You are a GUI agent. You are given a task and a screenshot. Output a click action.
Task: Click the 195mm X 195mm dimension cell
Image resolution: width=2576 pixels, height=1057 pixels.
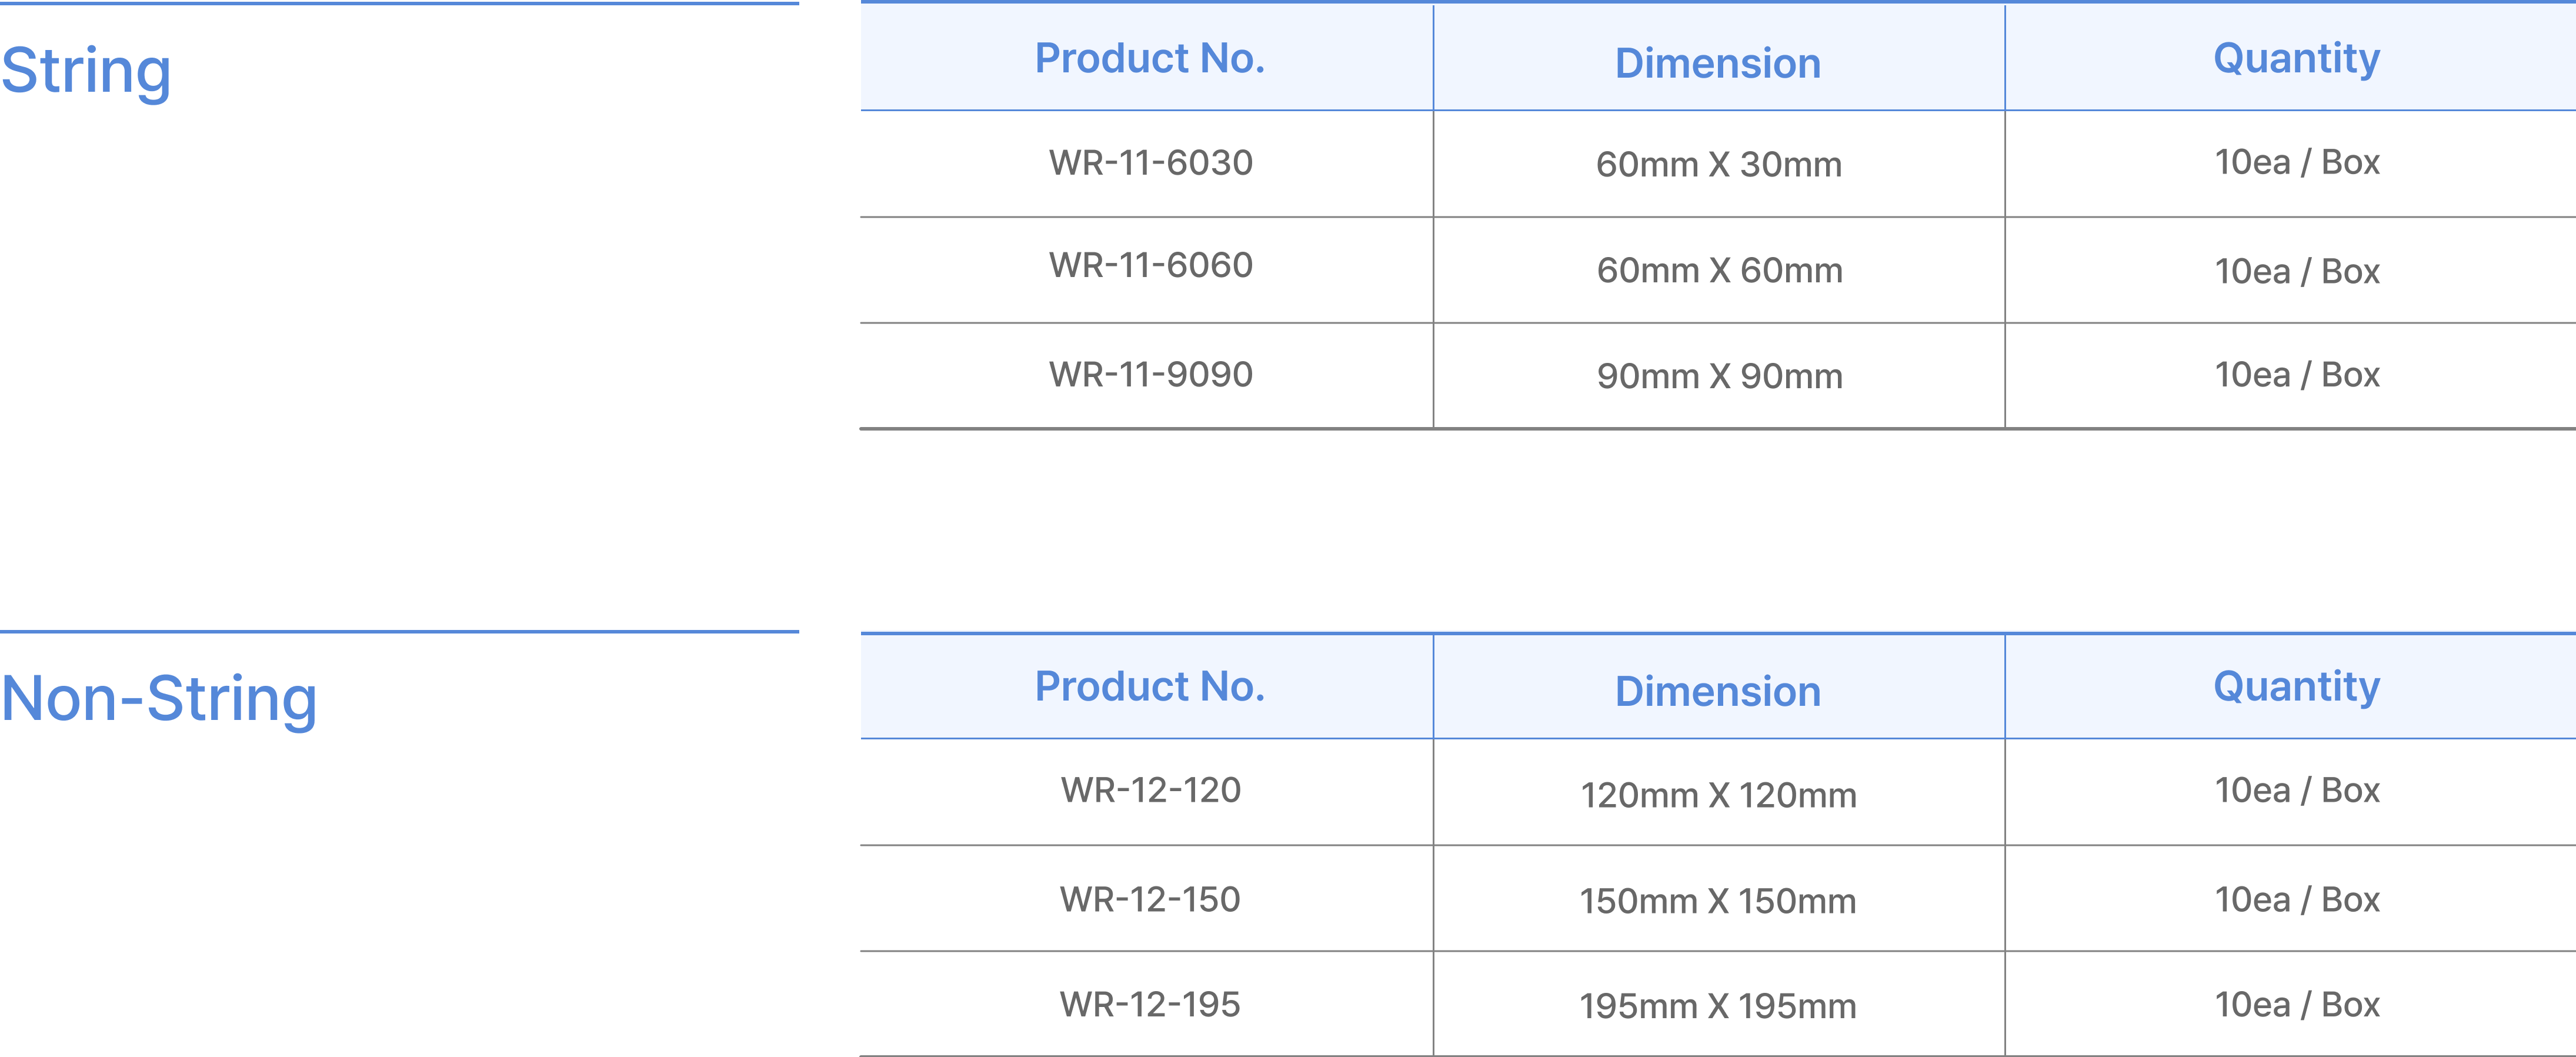[x=1718, y=1007]
